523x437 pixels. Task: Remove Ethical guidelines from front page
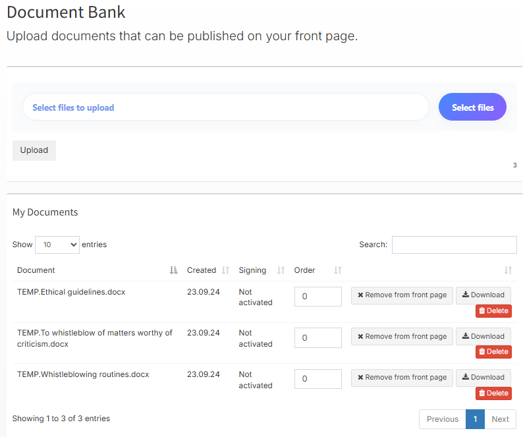pos(402,295)
